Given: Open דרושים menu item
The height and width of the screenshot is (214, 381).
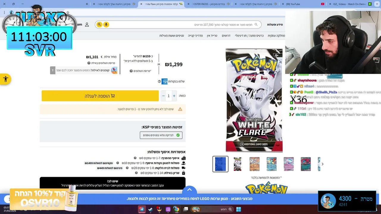Looking at the screenshot, I should (x=226, y=36).
